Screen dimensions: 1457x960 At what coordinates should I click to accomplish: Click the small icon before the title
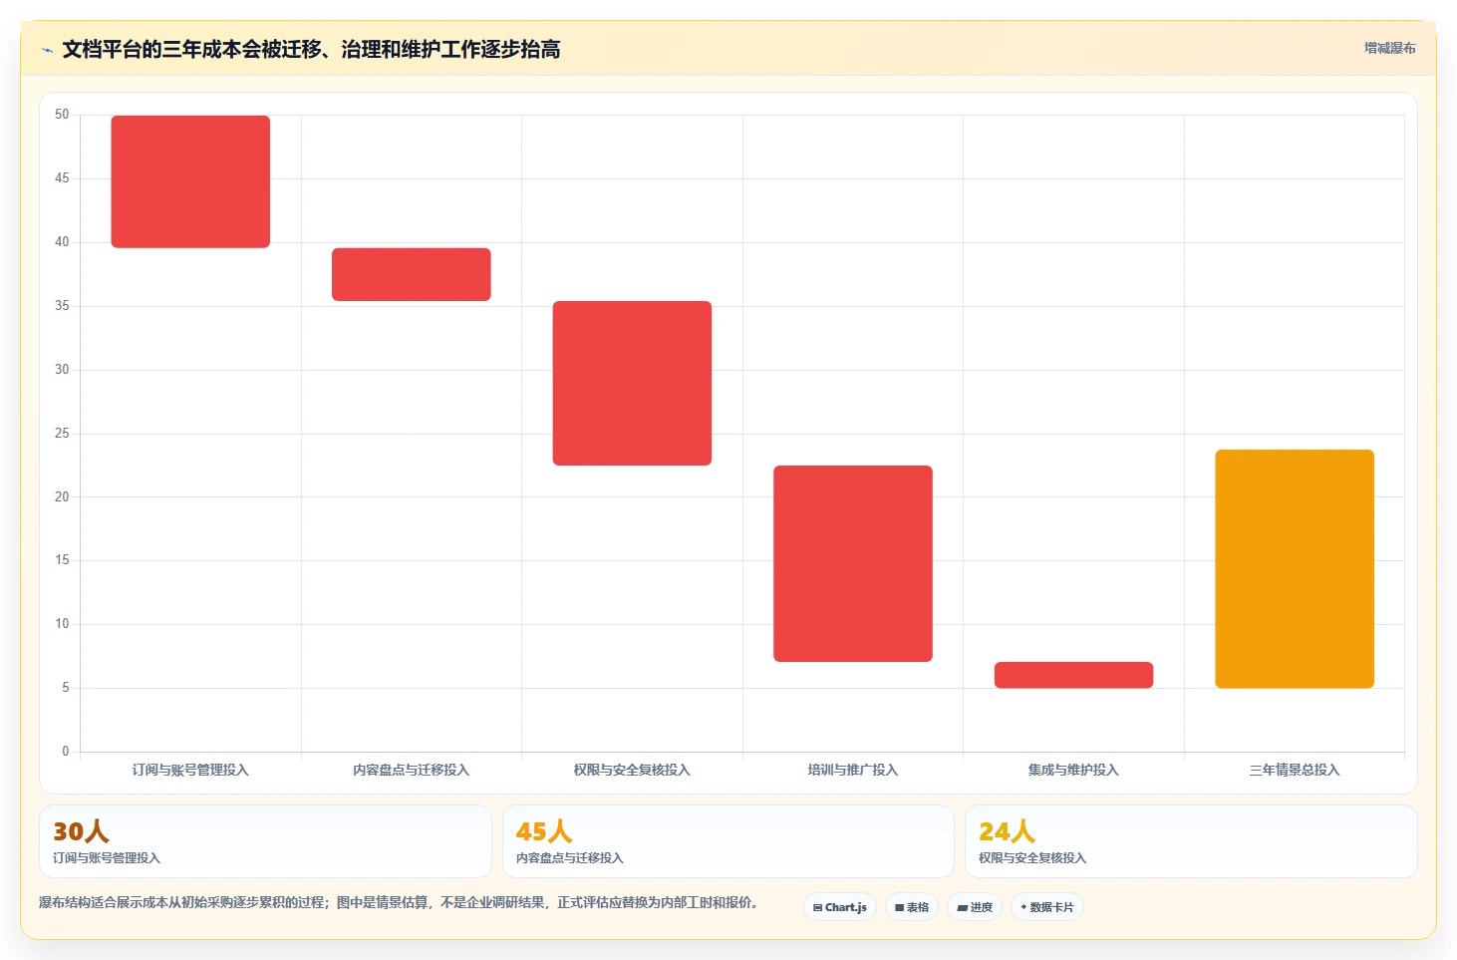click(x=47, y=50)
